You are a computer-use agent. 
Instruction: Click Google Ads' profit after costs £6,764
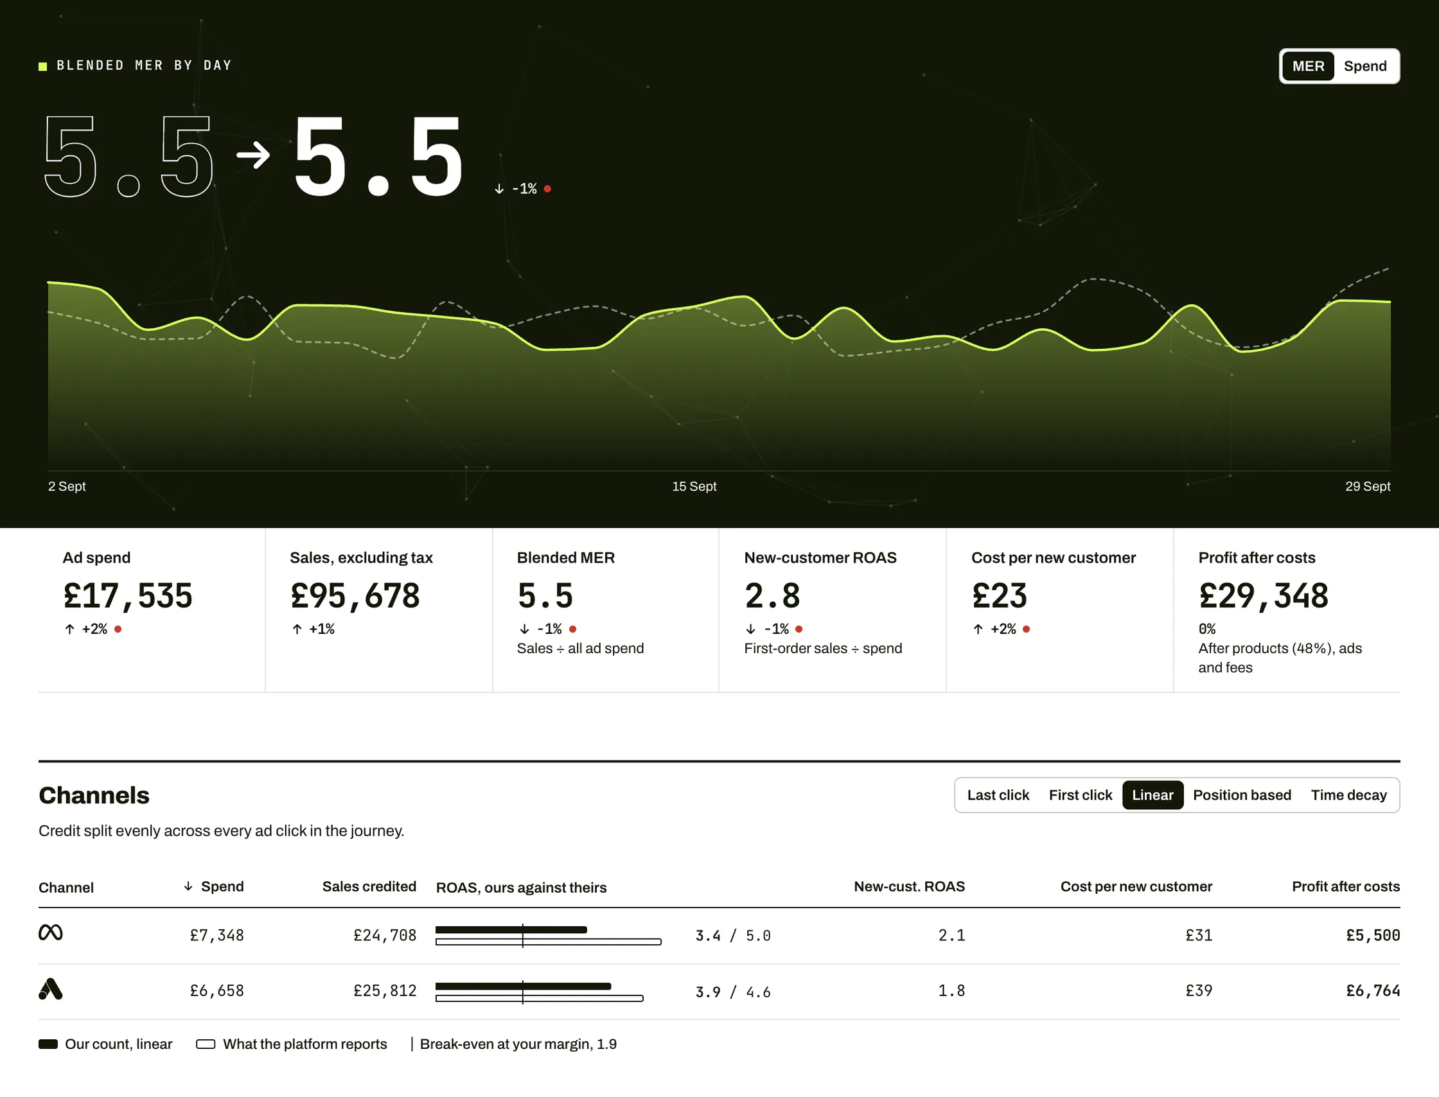(1373, 990)
